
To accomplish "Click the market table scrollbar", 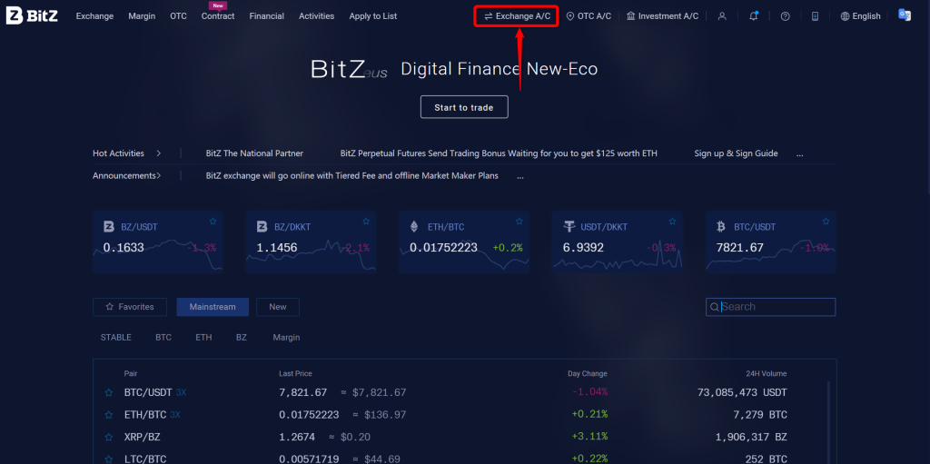I will [828, 422].
